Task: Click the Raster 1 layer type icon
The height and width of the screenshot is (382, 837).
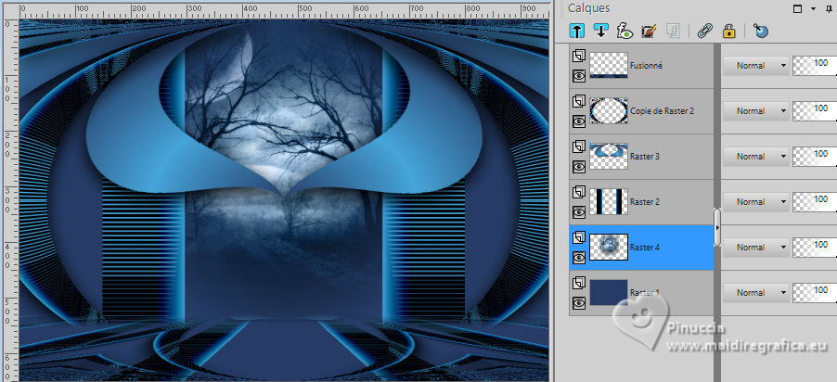Action: [579, 283]
